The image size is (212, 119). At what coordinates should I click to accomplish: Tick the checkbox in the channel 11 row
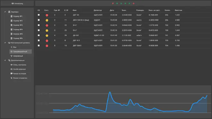39,20
